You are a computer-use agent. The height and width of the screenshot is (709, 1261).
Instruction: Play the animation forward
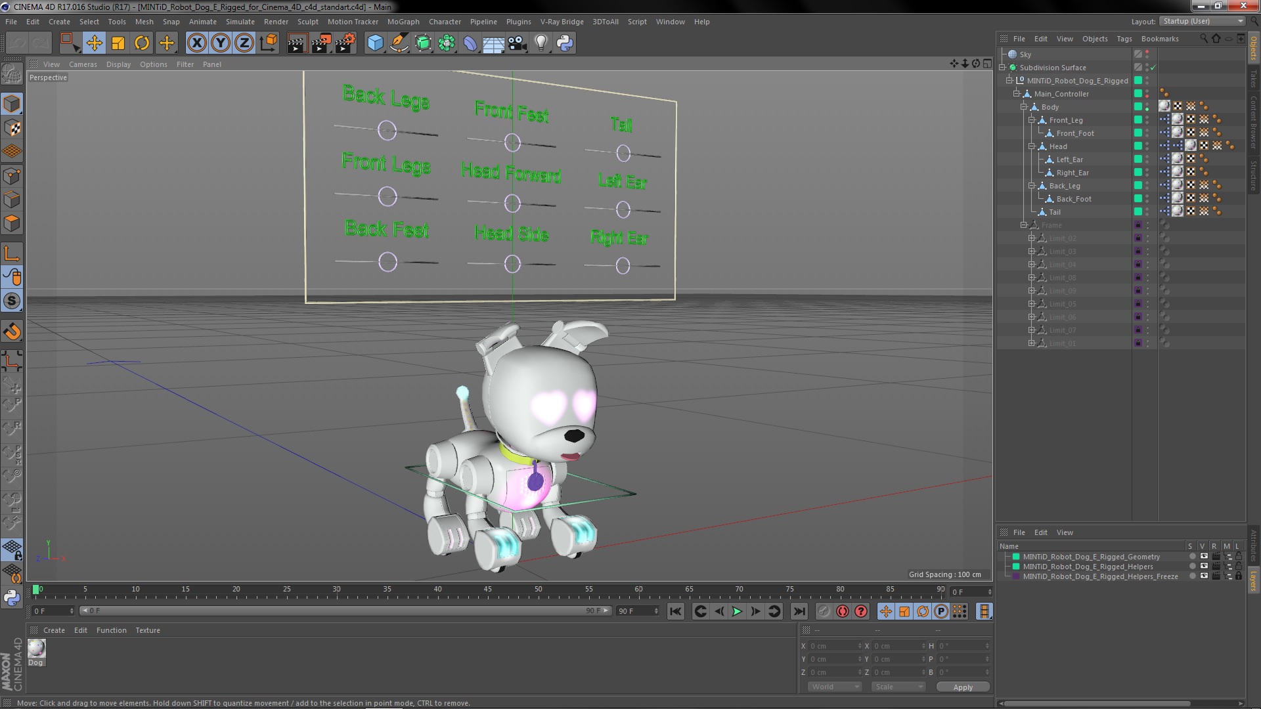pyautogui.click(x=737, y=611)
